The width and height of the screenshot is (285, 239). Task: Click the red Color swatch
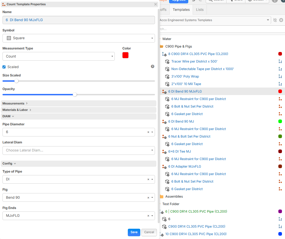tap(125, 55)
